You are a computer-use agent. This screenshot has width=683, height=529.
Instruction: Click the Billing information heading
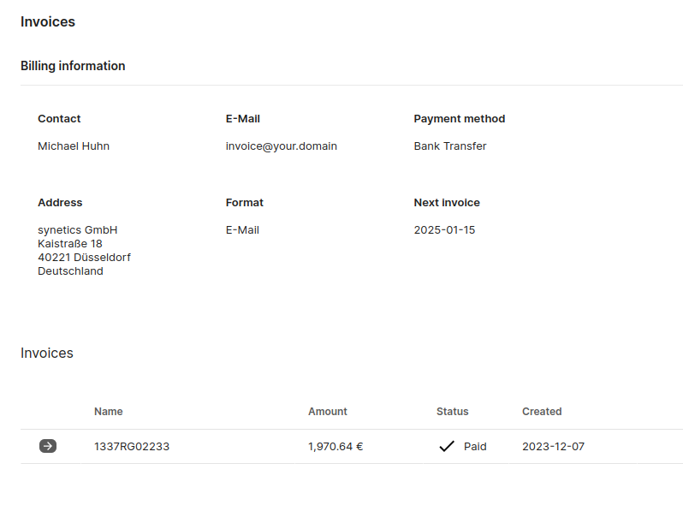pos(73,66)
